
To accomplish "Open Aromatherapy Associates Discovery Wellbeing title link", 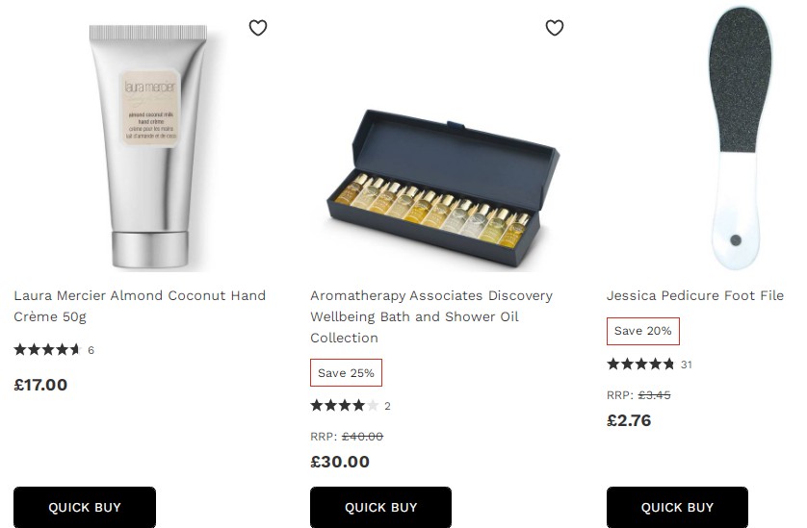I will pyautogui.click(x=431, y=316).
